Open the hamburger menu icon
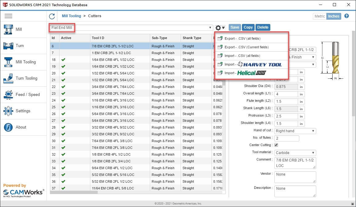Screen dimensions: 356x207 8,16
